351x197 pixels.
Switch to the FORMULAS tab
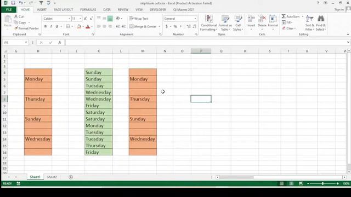click(x=88, y=10)
